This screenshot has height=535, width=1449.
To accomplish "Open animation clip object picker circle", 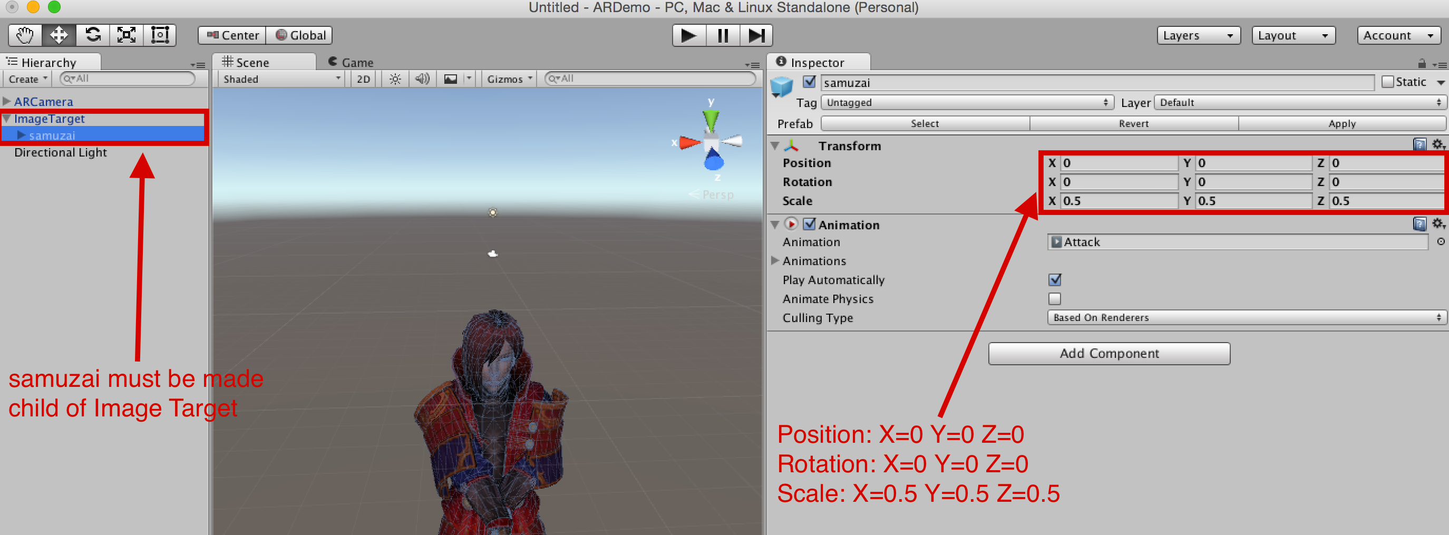I will pos(1441,242).
